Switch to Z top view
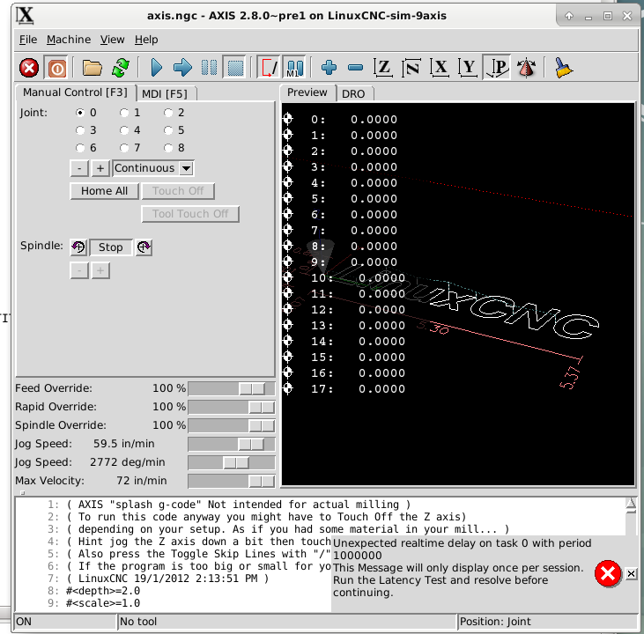 [382, 68]
